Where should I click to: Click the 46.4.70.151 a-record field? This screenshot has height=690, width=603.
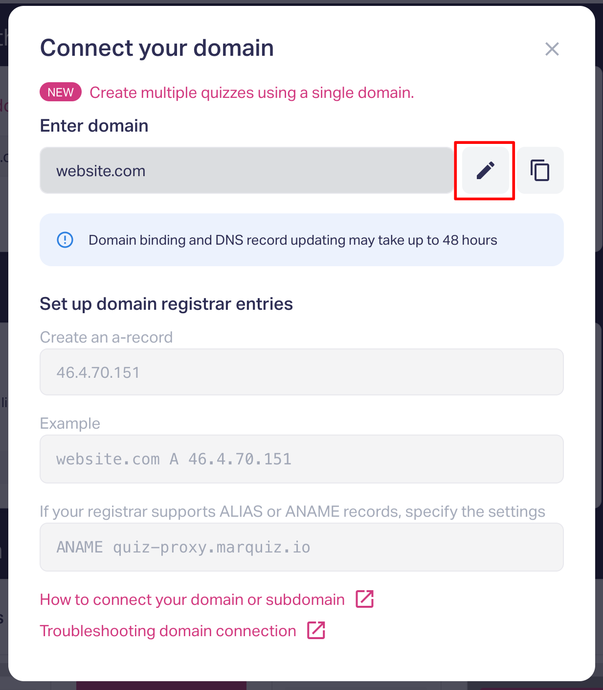[x=301, y=372]
